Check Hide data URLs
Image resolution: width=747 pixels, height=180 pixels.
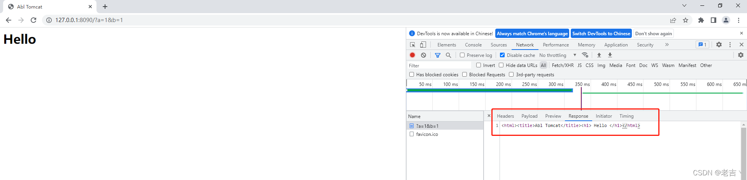[501, 65]
